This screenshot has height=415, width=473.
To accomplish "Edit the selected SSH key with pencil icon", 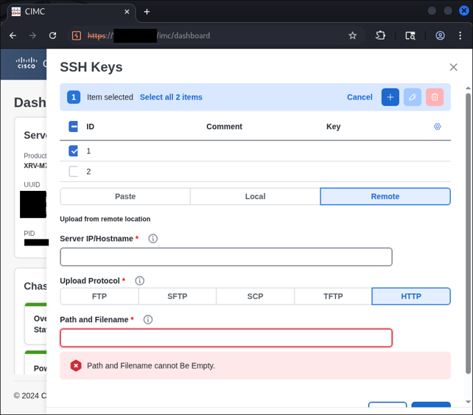I will point(413,97).
